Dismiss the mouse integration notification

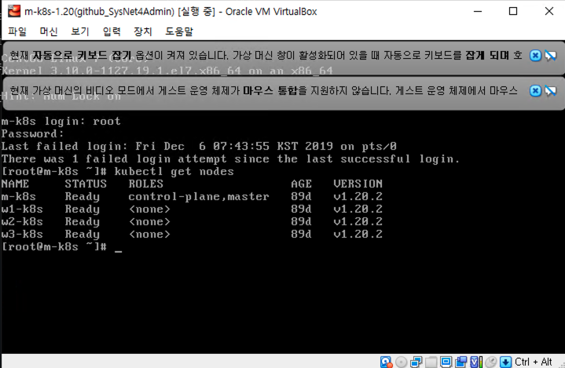535,91
